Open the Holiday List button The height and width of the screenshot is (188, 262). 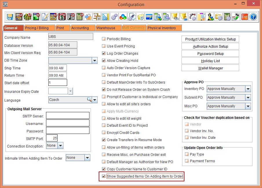(x=210, y=61)
